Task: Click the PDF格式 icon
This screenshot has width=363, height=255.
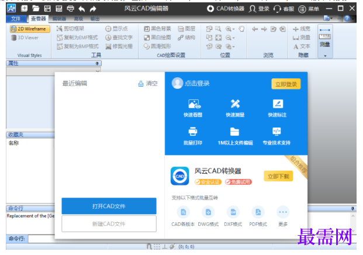Action: 258,212
